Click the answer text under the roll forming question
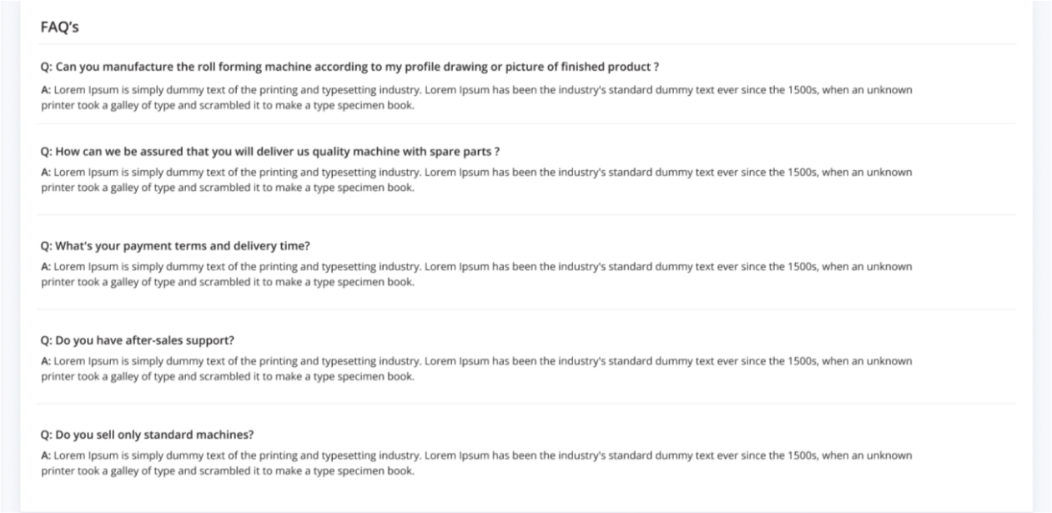This screenshot has width=1052, height=513. 476,97
